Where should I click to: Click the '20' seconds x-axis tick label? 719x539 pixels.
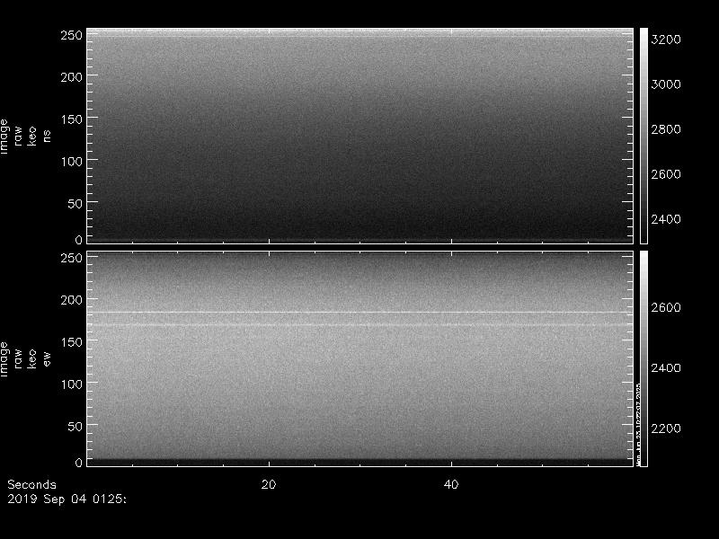pos(269,484)
